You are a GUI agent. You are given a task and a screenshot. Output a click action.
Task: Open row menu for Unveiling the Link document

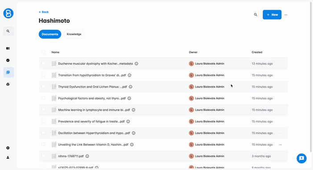[280, 145]
